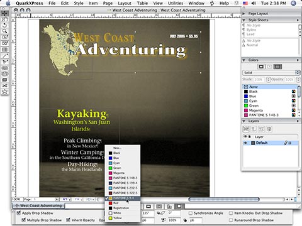Select the Composition Zones tool
This screenshot has width=302, height=226.
point(4,80)
